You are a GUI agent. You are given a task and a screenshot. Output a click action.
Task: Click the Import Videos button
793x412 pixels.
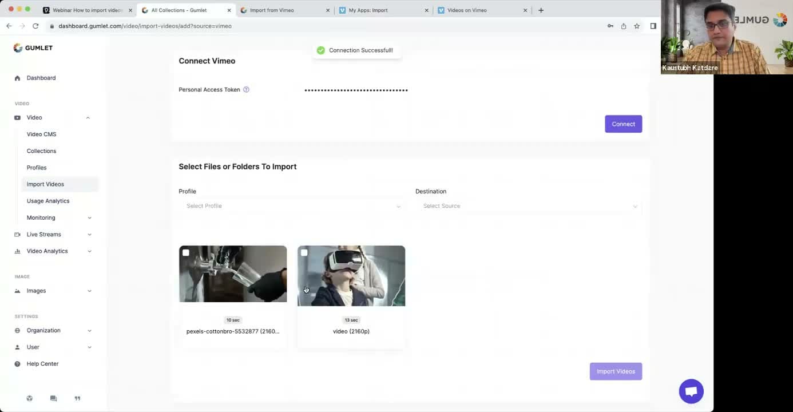616,371
